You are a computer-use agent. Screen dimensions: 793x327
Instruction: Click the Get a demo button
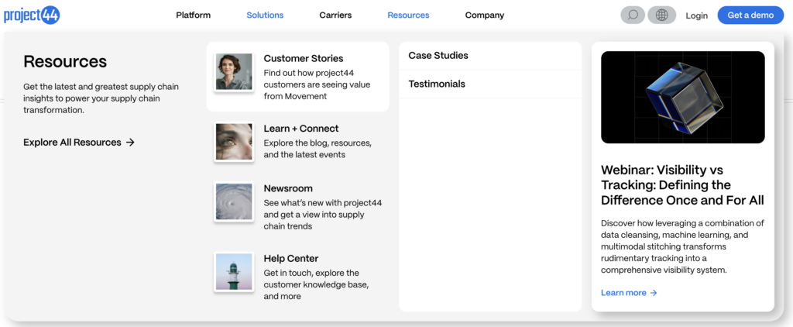[750, 15]
